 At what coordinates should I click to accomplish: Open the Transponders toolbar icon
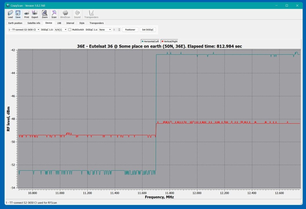91,14
